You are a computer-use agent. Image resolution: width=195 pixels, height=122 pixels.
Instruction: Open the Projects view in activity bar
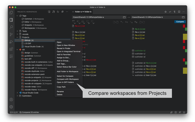(11, 20)
